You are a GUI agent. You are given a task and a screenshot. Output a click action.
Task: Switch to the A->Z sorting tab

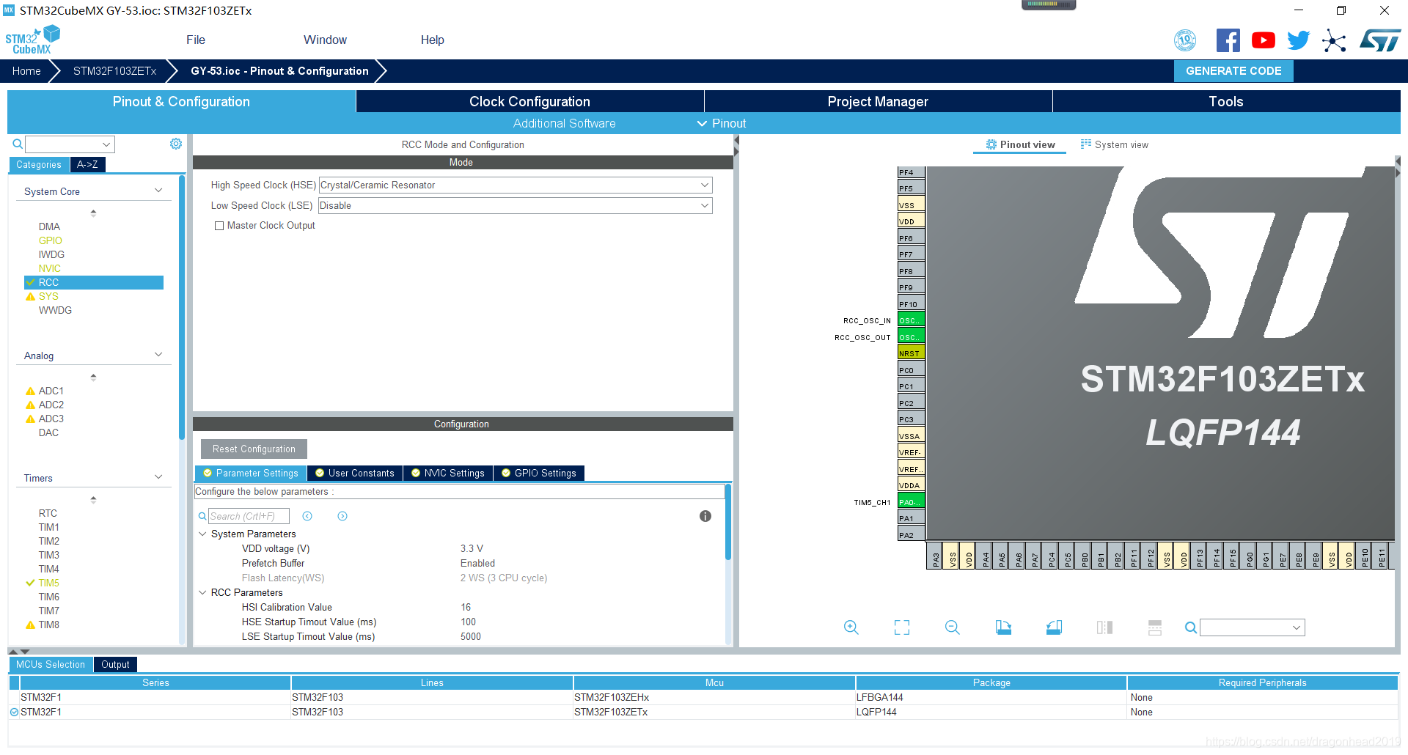[x=88, y=164]
